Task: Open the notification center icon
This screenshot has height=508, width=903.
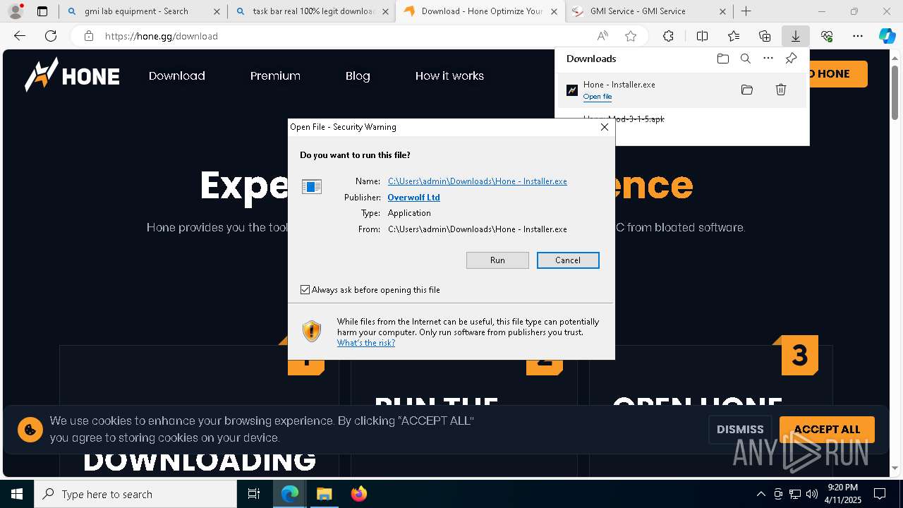Action: point(880,494)
